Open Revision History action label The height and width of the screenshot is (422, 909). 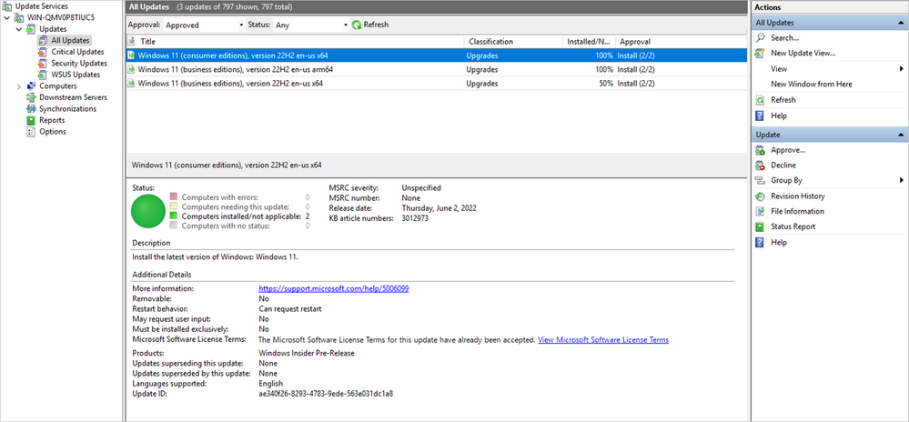[798, 196]
